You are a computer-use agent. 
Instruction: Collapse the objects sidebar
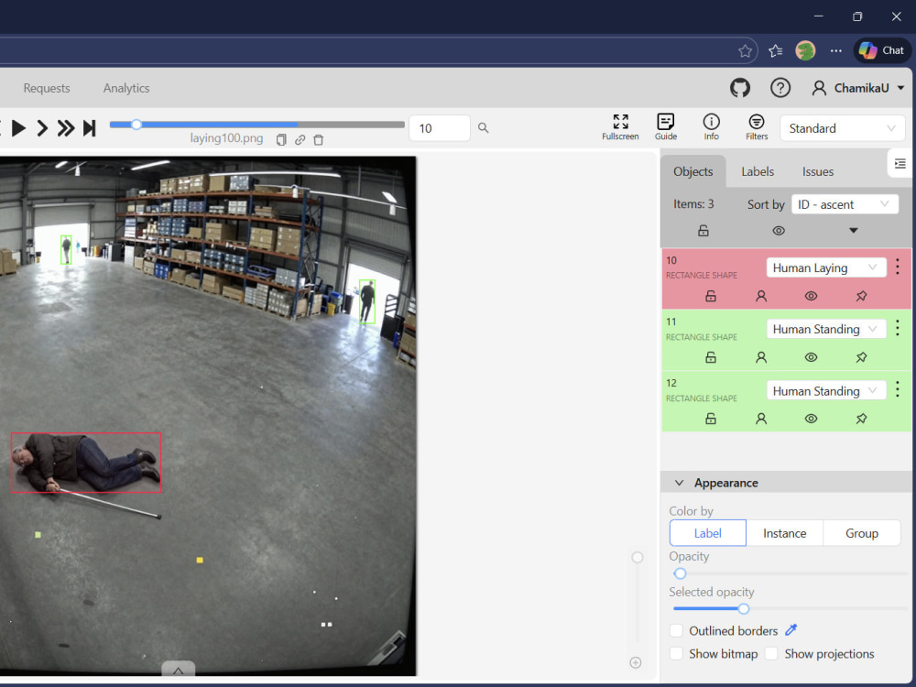[900, 163]
